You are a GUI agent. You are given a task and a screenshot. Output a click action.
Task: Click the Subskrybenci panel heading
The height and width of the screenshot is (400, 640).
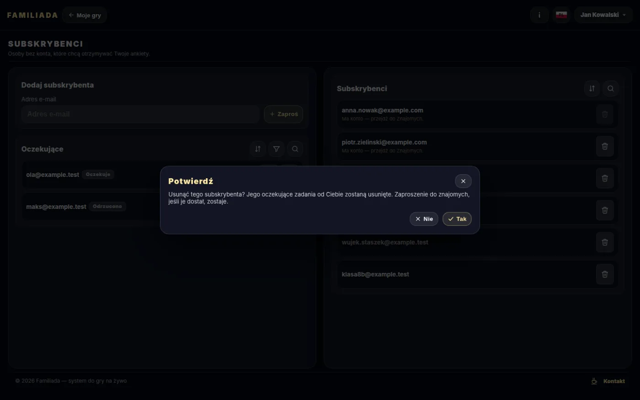coord(362,89)
